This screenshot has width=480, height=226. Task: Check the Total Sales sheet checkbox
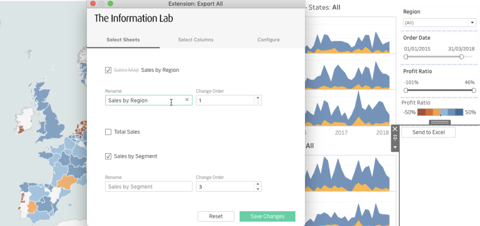(x=108, y=132)
